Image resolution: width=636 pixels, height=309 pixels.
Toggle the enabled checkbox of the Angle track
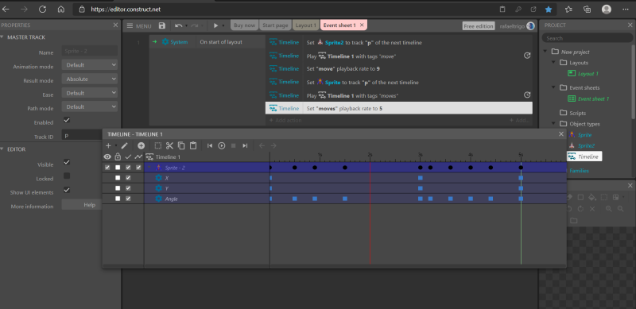click(x=128, y=199)
